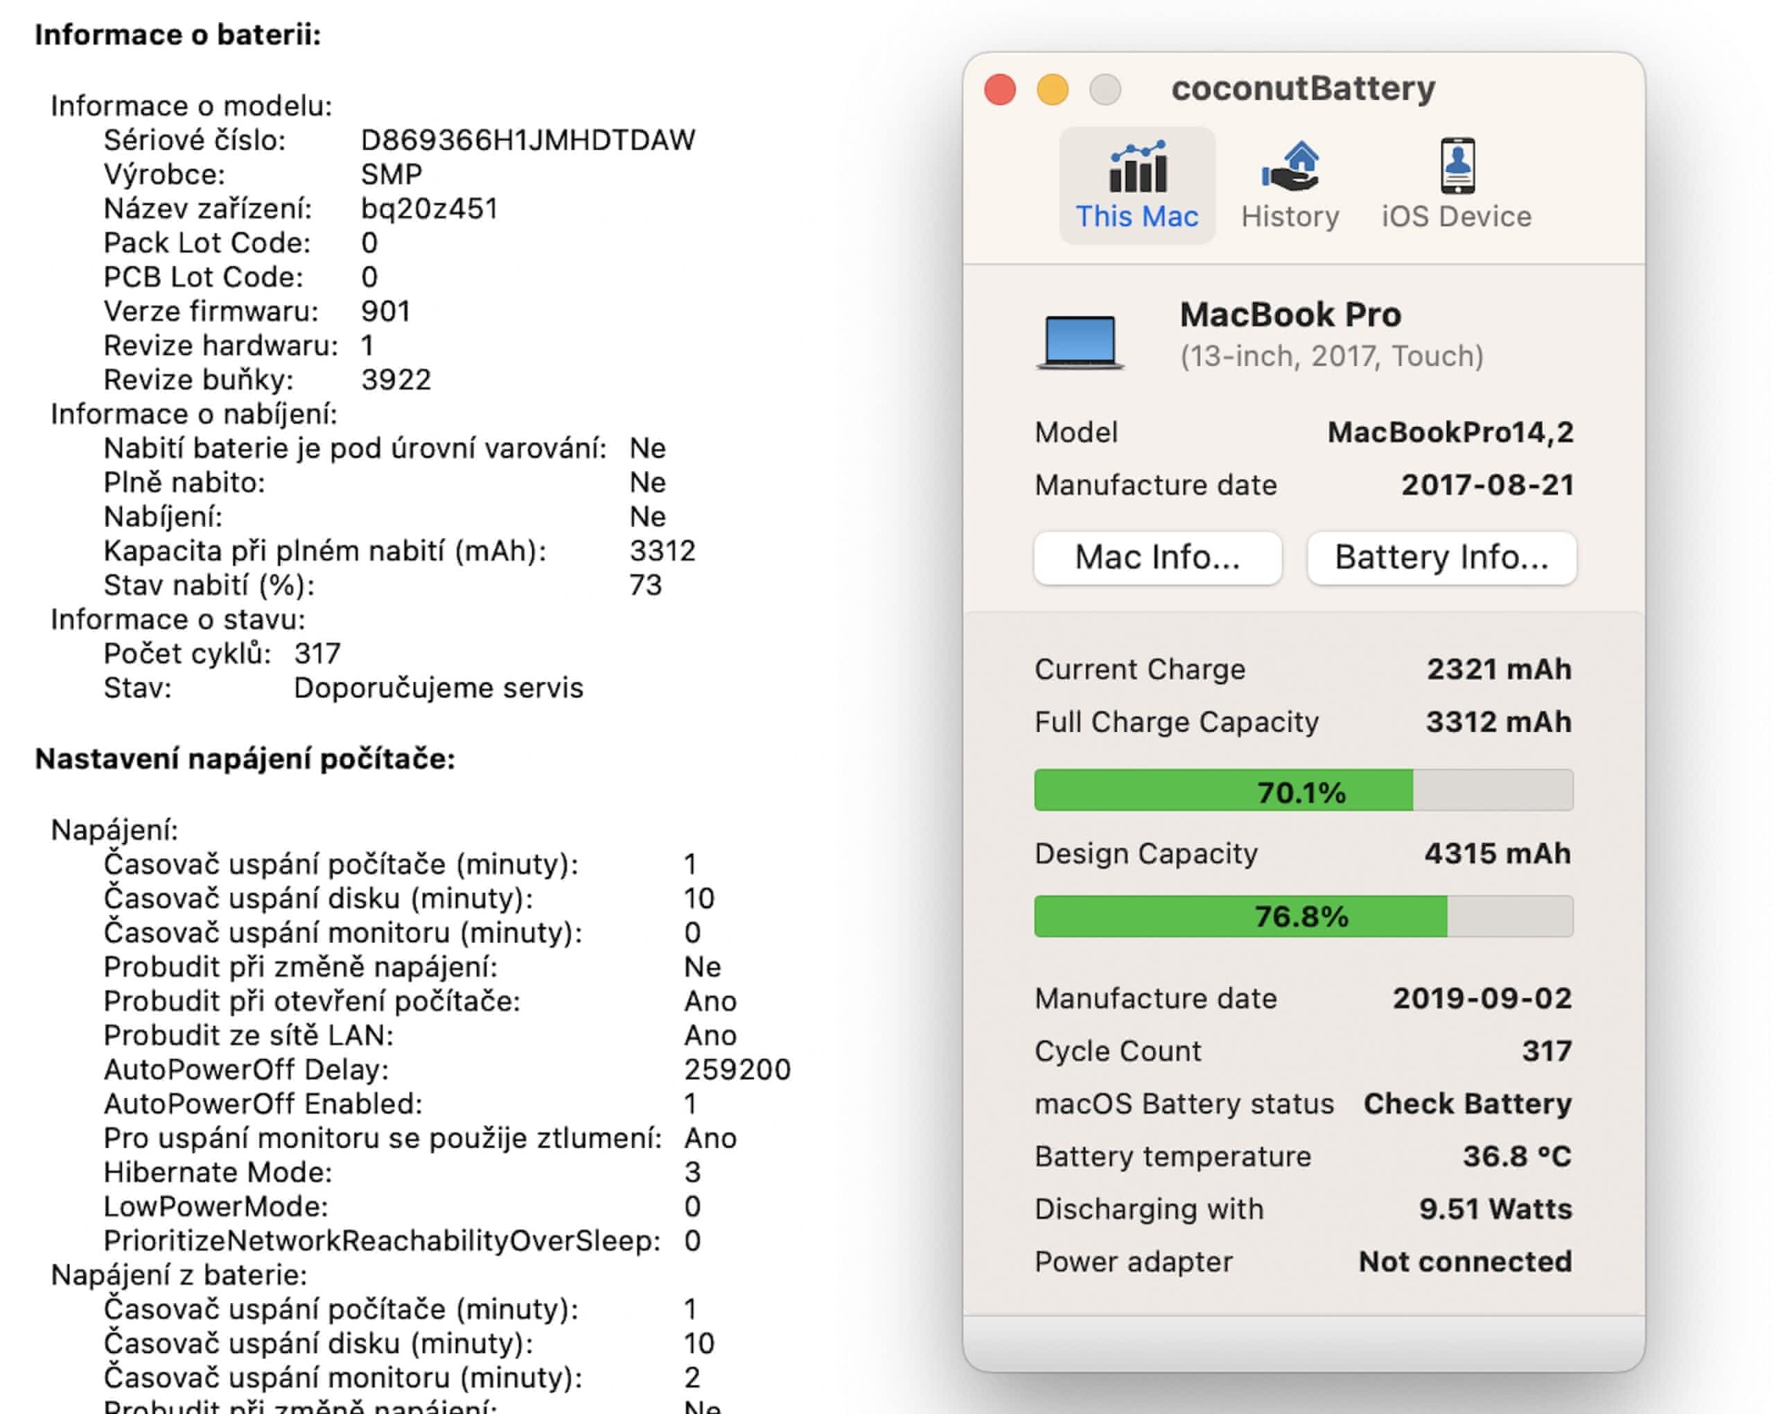Click the gray zoom window button

[x=1105, y=89]
